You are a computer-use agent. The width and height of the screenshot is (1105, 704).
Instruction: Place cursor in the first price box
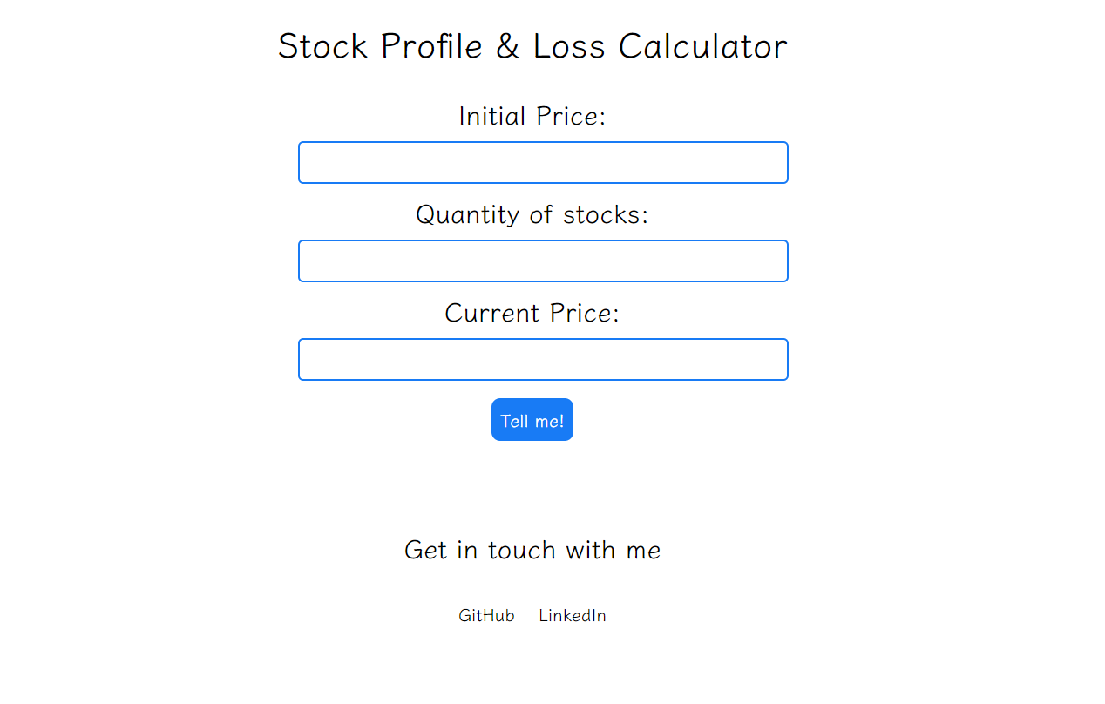(x=543, y=163)
